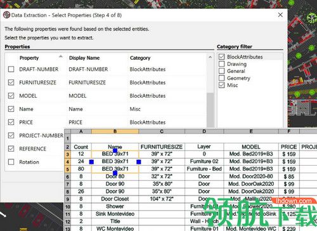317x231 pixels.
Task: Sort by the Property column header
Action: [x=29, y=58]
